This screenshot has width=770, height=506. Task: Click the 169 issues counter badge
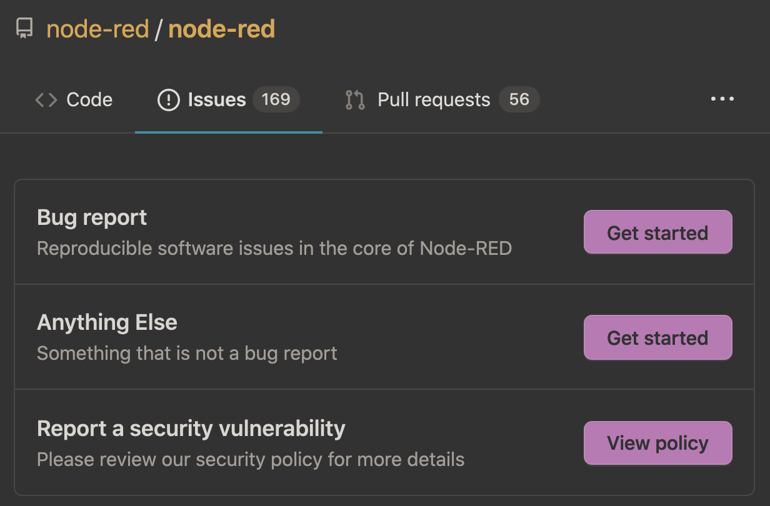tap(276, 99)
